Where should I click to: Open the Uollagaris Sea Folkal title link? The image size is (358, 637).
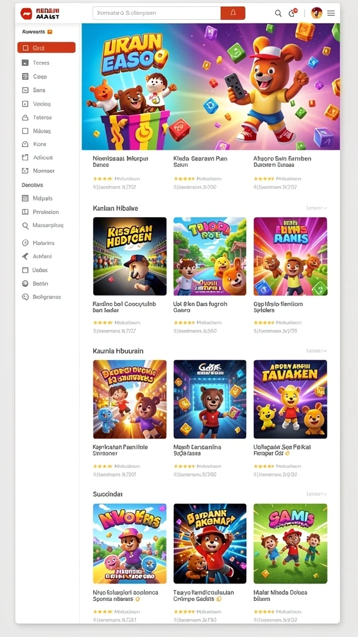coord(283,450)
